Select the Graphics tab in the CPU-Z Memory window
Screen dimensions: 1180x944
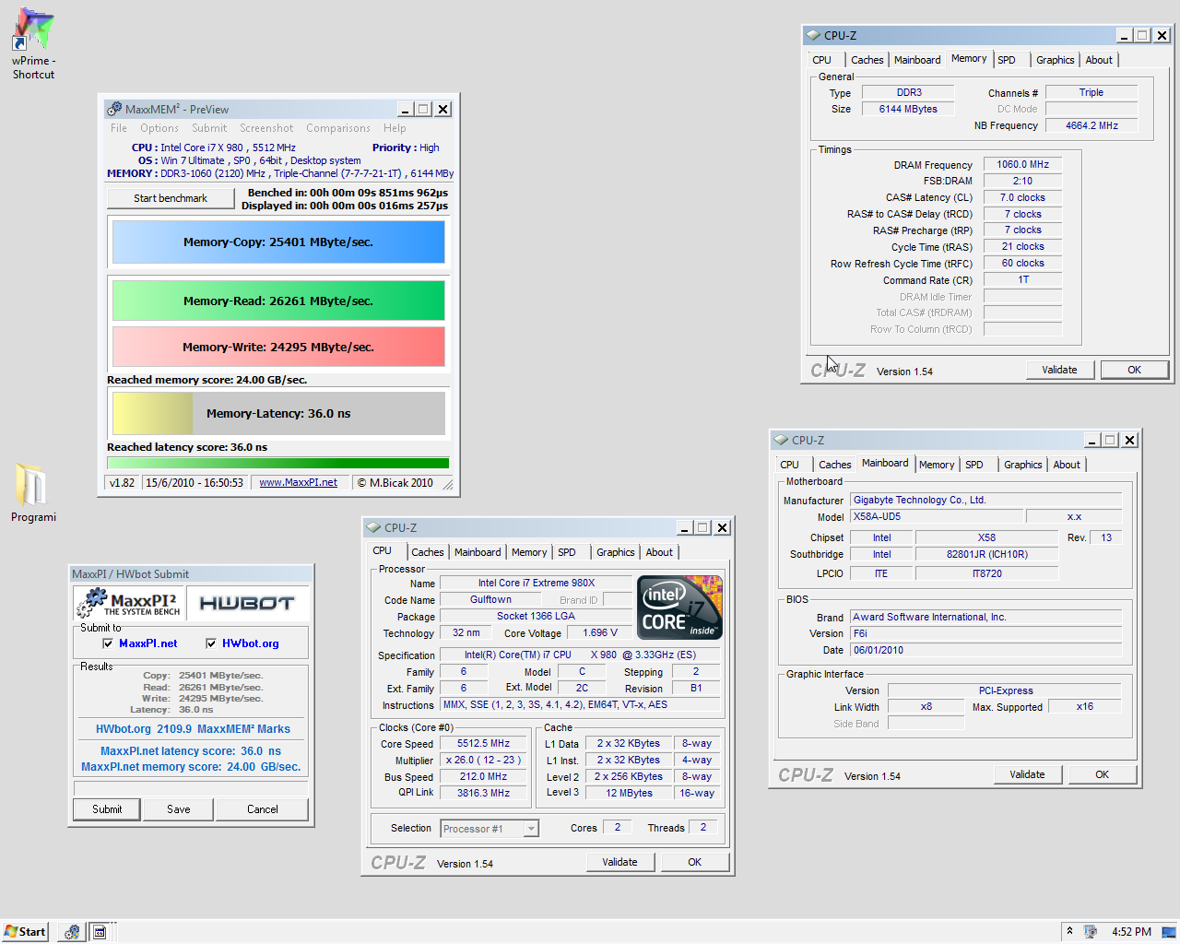(x=1056, y=60)
